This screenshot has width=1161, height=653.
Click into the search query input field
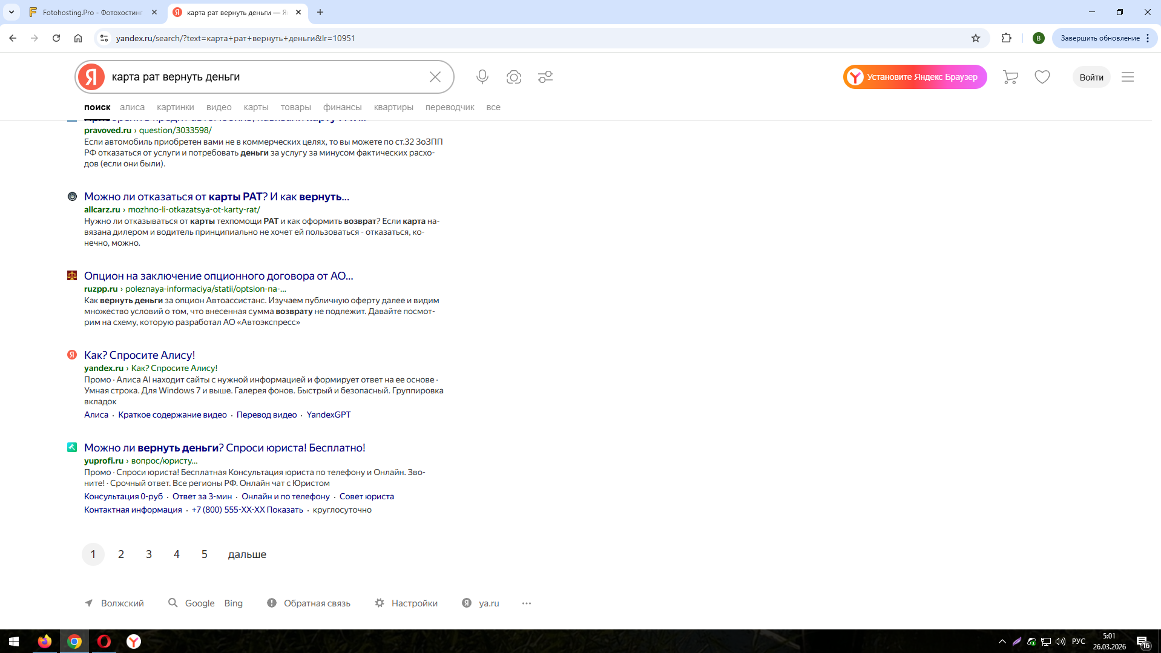265,77
